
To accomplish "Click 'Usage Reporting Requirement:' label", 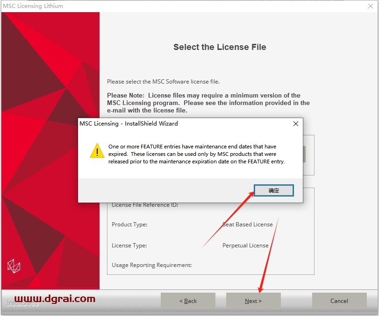I will coord(151,265).
